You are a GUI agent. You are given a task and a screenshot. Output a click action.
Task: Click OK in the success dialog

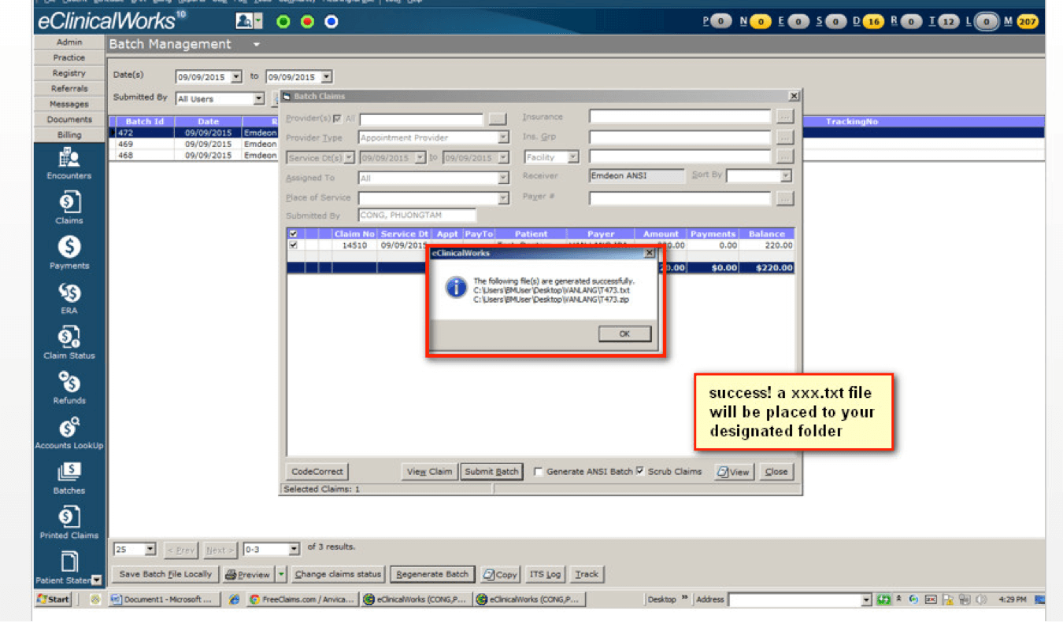(x=624, y=333)
